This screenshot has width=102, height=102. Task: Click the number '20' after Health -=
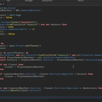click(x=33, y=29)
